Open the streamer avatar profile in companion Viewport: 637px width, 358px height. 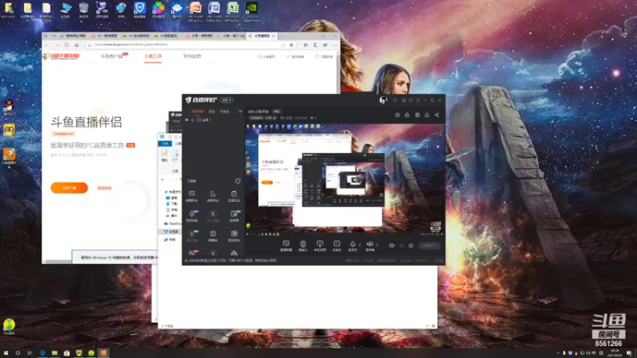coord(383,100)
